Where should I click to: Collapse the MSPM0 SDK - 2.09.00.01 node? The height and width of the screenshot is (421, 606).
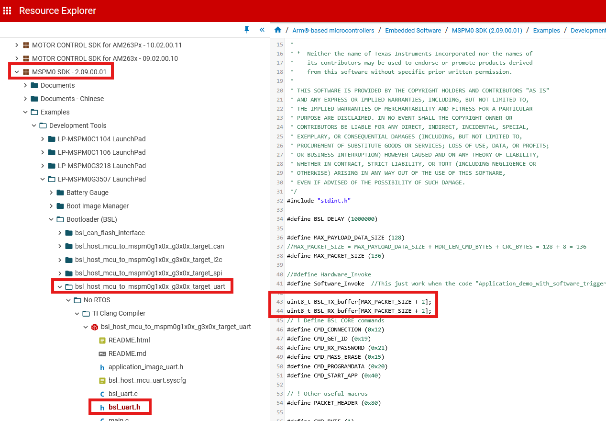(x=17, y=72)
